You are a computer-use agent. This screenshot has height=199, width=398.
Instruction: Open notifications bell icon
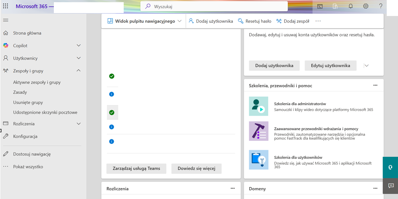click(351, 6)
